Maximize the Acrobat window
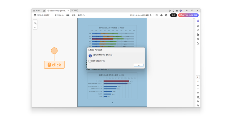Screen dimensions: 232x116 click(192, 11)
